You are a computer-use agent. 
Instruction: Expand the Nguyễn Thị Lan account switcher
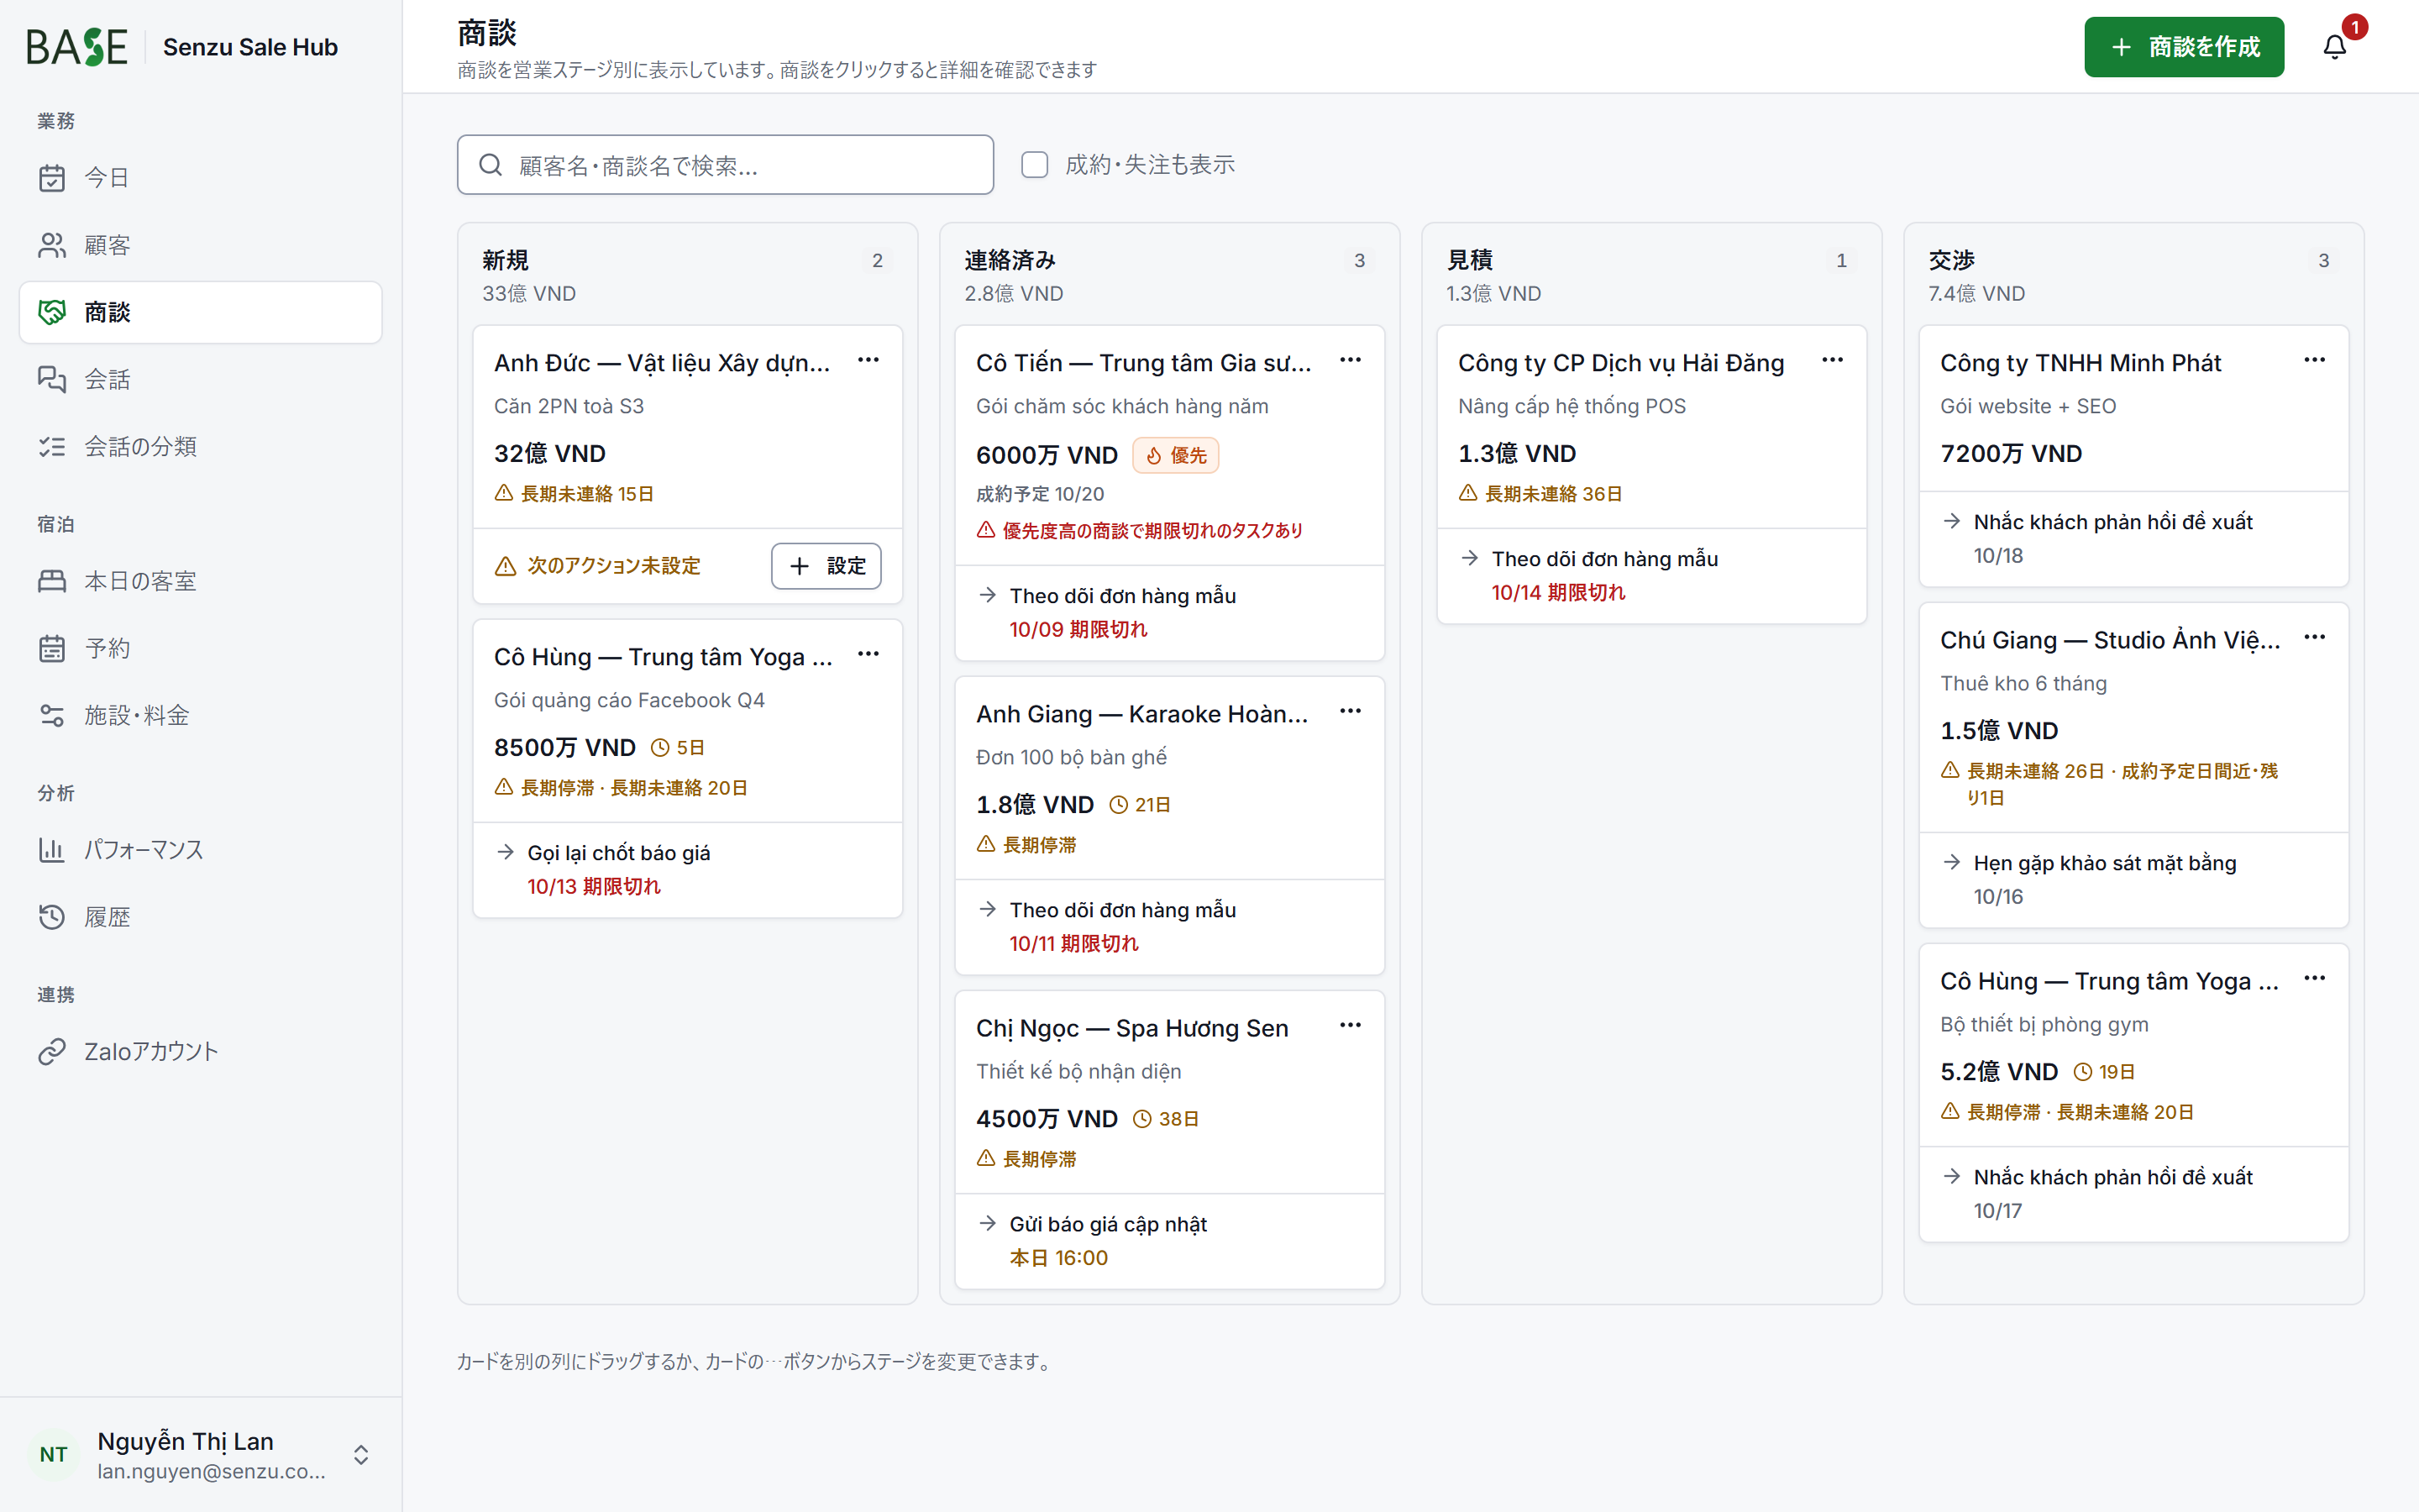point(361,1455)
